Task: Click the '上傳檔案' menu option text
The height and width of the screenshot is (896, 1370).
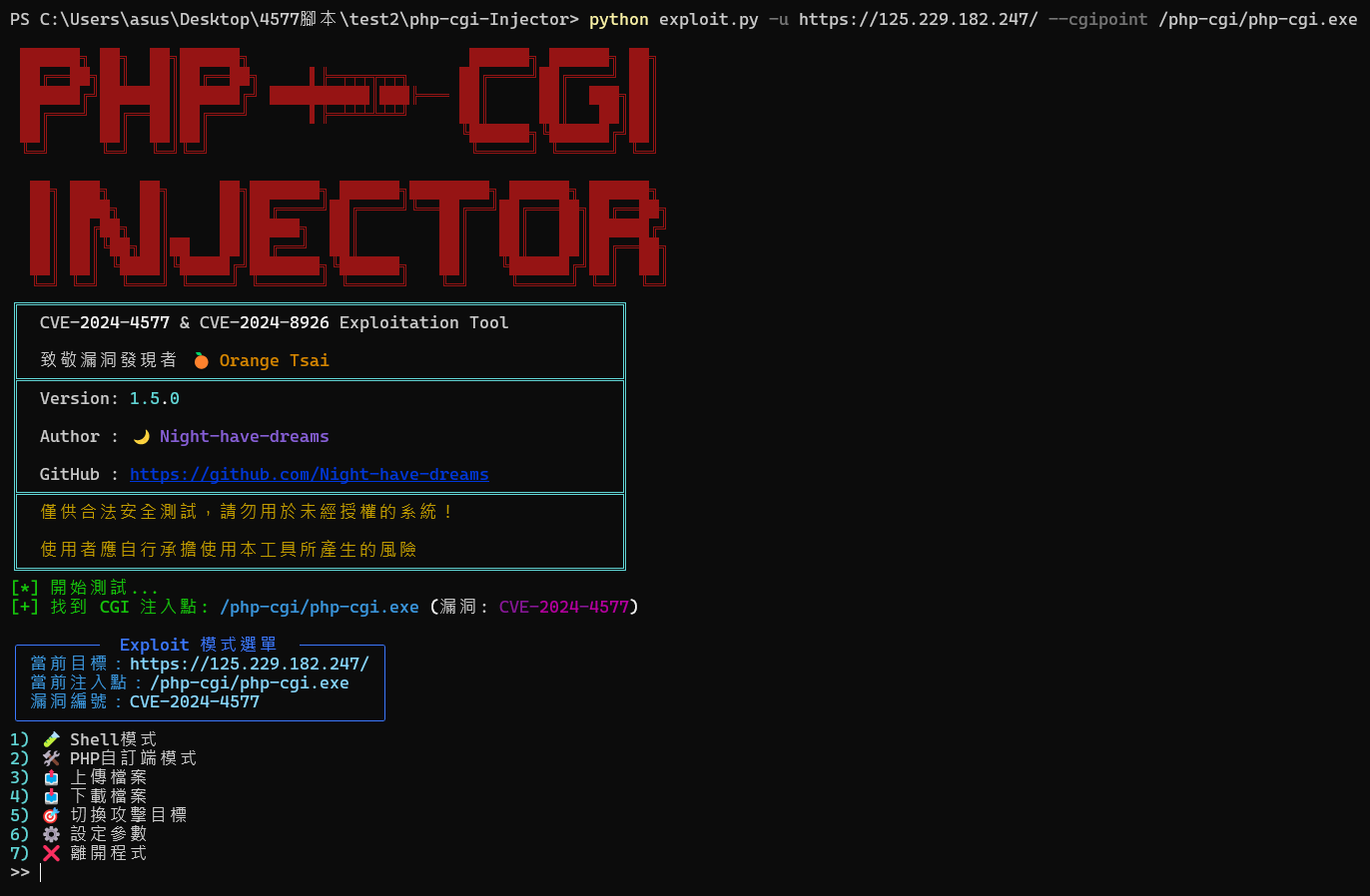Action: click(x=108, y=777)
